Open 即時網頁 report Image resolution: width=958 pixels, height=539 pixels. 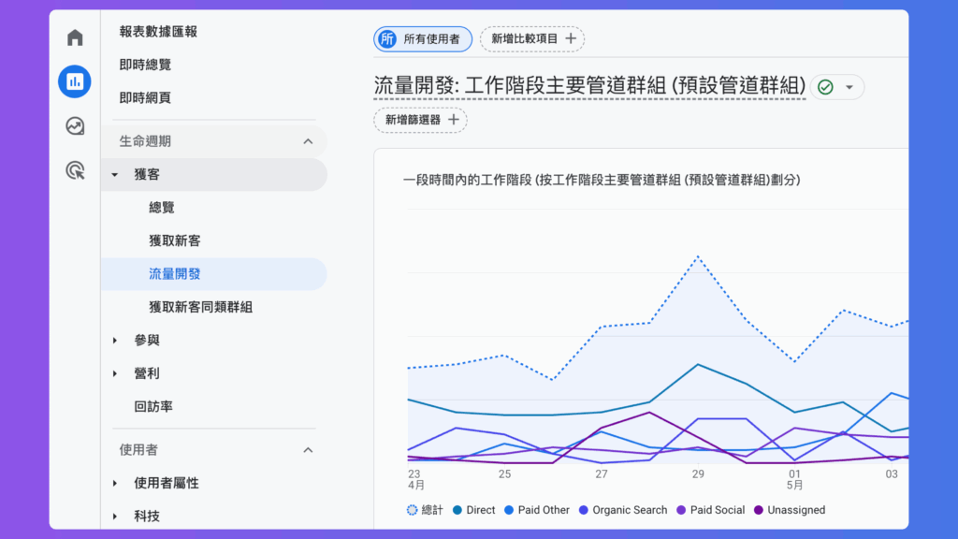[145, 97]
